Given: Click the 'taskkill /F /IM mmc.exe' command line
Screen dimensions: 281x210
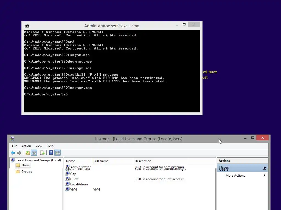Looking at the screenshot, I should click(x=71, y=75).
